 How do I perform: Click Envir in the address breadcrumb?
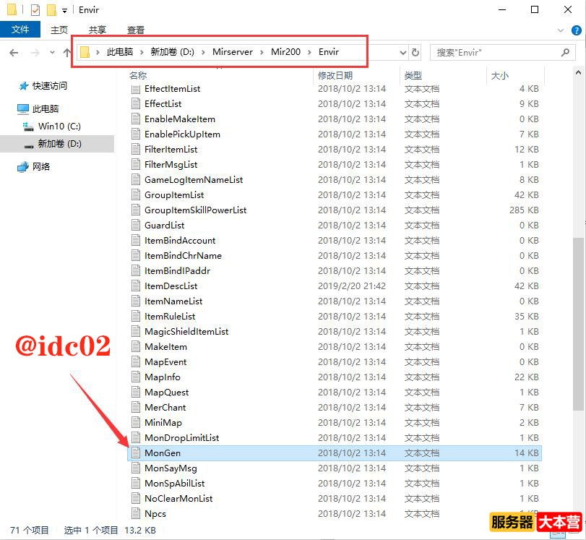(x=329, y=52)
